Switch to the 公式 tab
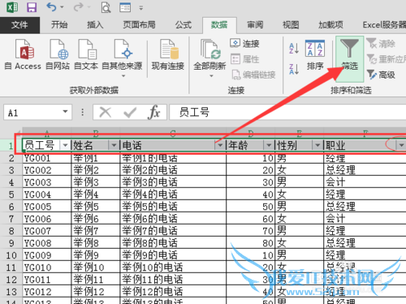The height and width of the screenshot is (304, 406). pyautogui.click(x=184, y=25)
